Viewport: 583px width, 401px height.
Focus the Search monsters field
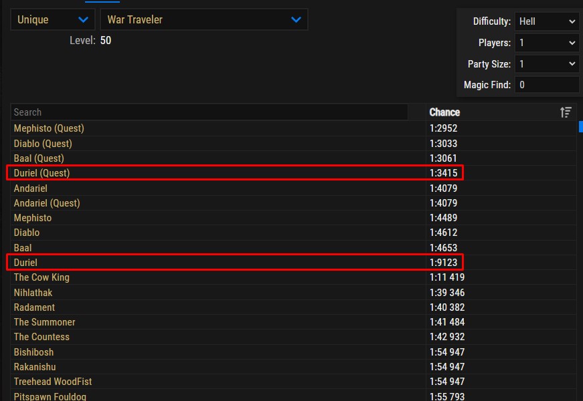(x=210, y=112)
